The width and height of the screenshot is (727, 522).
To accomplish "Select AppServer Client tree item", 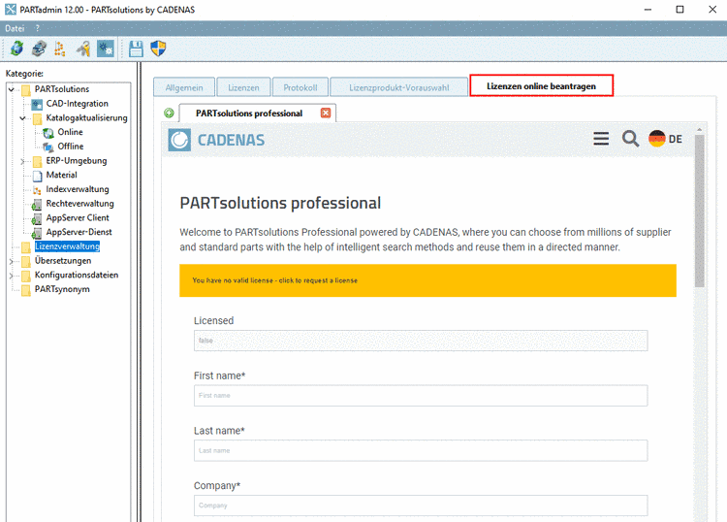I will [x=78, y=217].
